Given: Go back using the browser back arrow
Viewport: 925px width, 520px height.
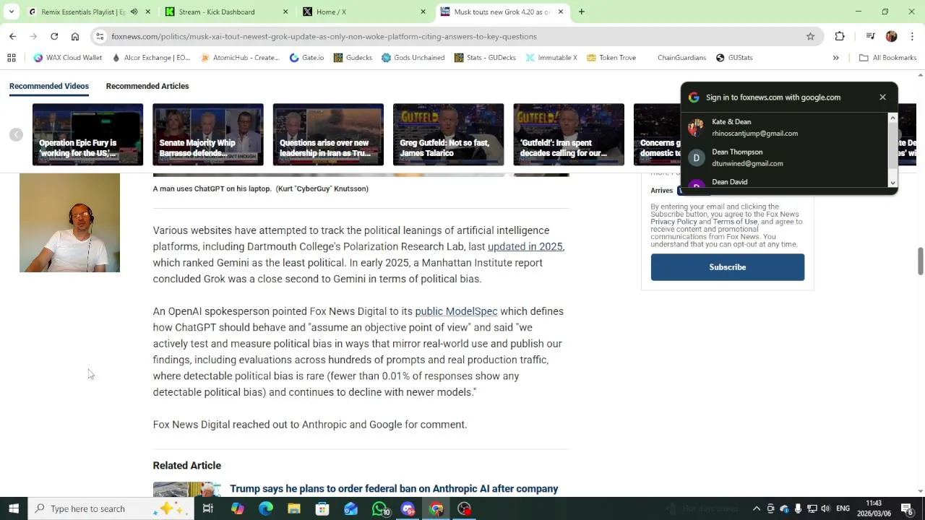Looking at the screenshot, I should [x=12, y=36].
